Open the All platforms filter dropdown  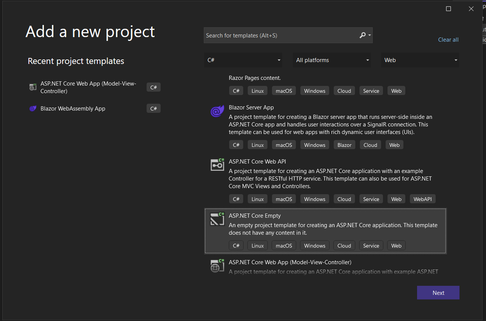tap(332, 60)
